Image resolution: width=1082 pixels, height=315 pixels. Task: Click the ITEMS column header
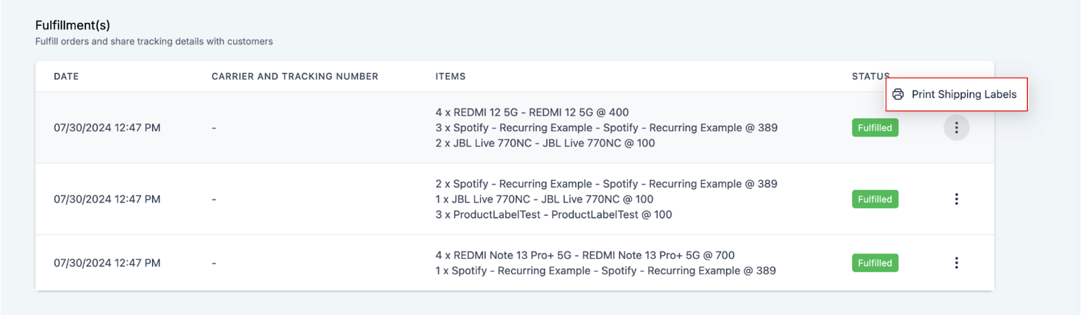[450, 76]
